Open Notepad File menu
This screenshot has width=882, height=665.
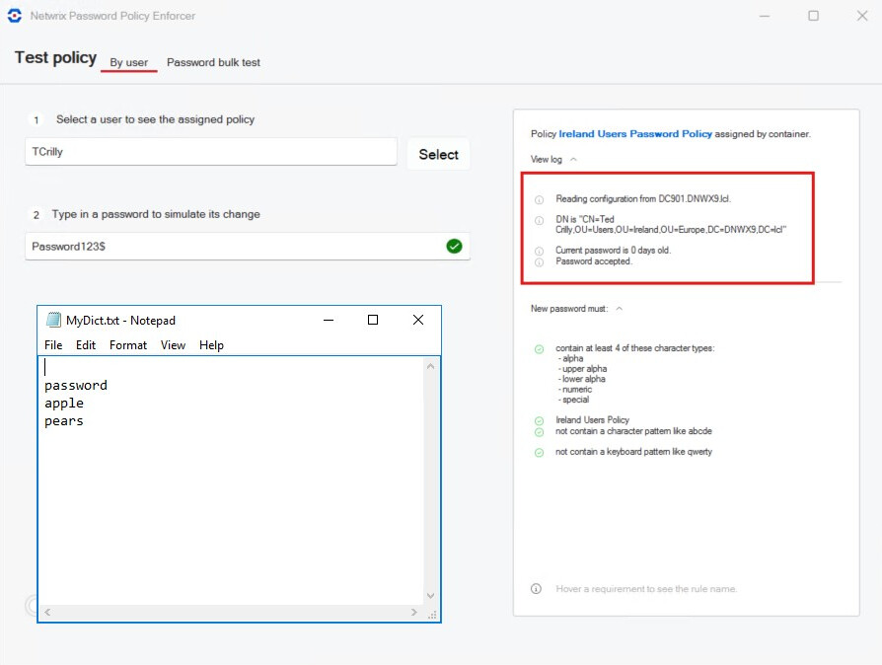click(x=53, y=345)
